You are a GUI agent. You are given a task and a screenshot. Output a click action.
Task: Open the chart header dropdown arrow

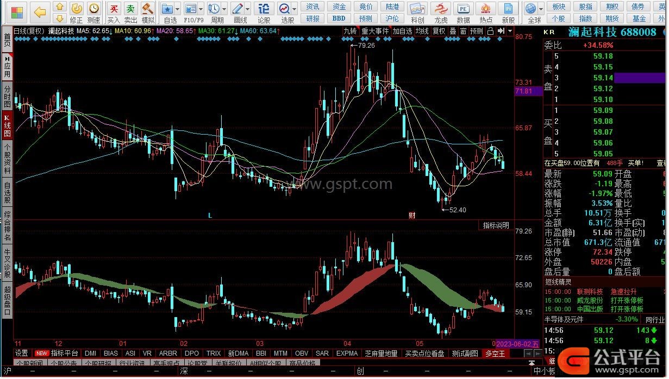(510, 31)
